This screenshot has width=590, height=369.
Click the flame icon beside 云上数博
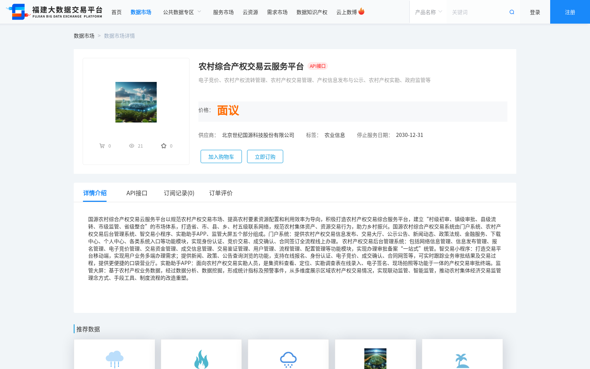(361, 11)
